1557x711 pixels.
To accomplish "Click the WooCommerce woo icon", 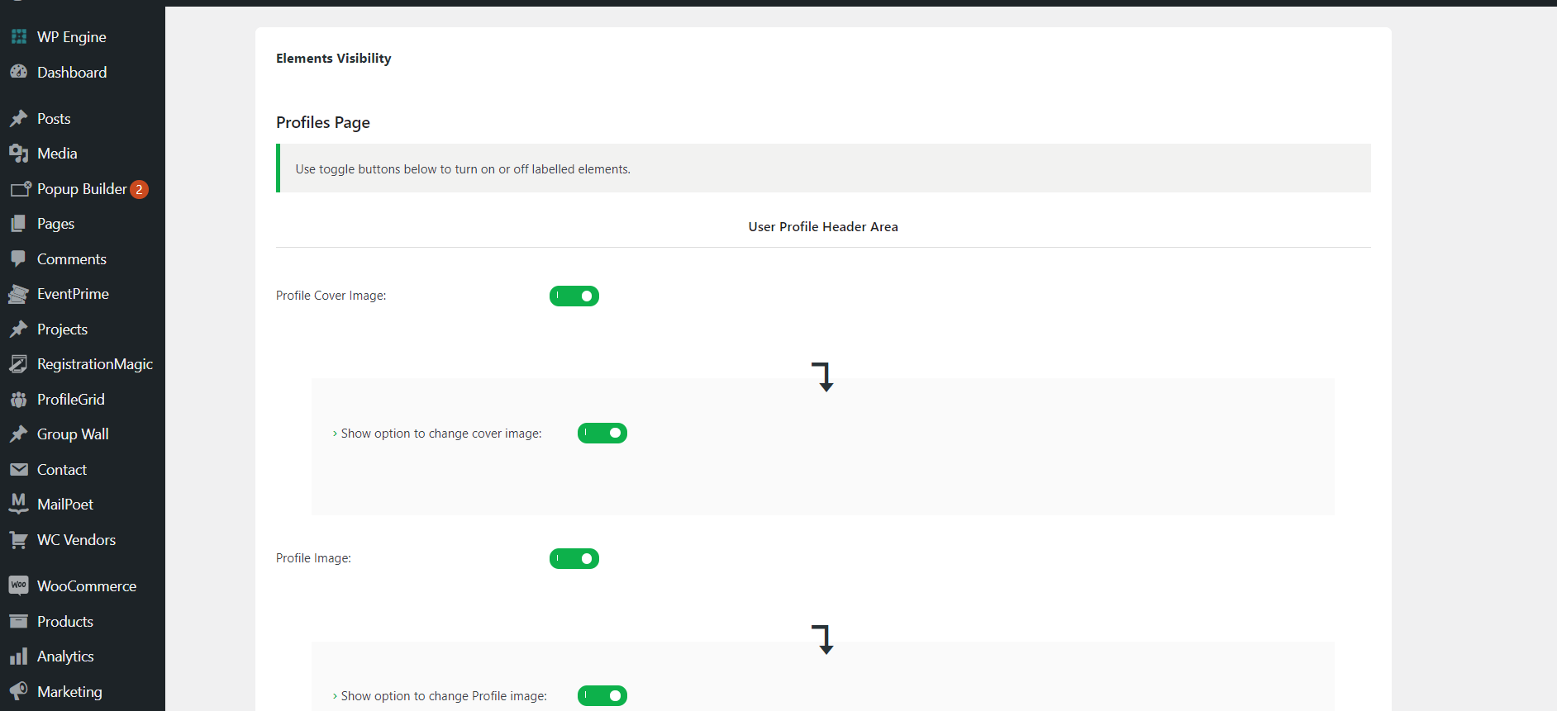I will click(x=18, y=585).
